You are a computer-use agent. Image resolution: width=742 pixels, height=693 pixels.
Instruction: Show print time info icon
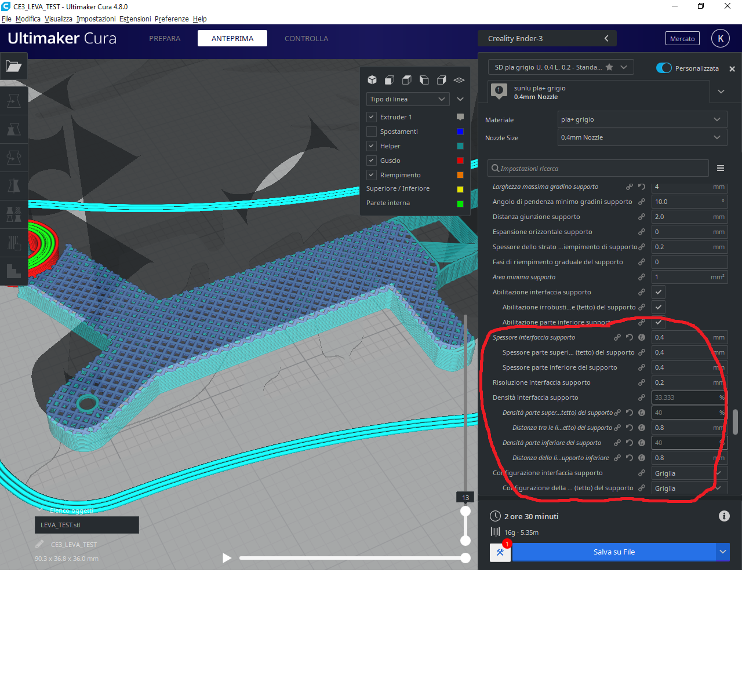tap(724, 516)
